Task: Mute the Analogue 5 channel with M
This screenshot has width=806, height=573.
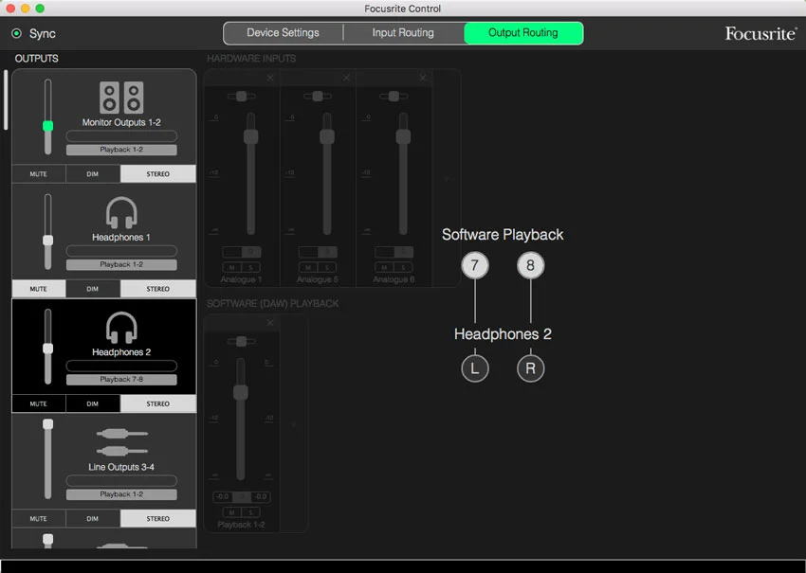Action: coord(308,267)
